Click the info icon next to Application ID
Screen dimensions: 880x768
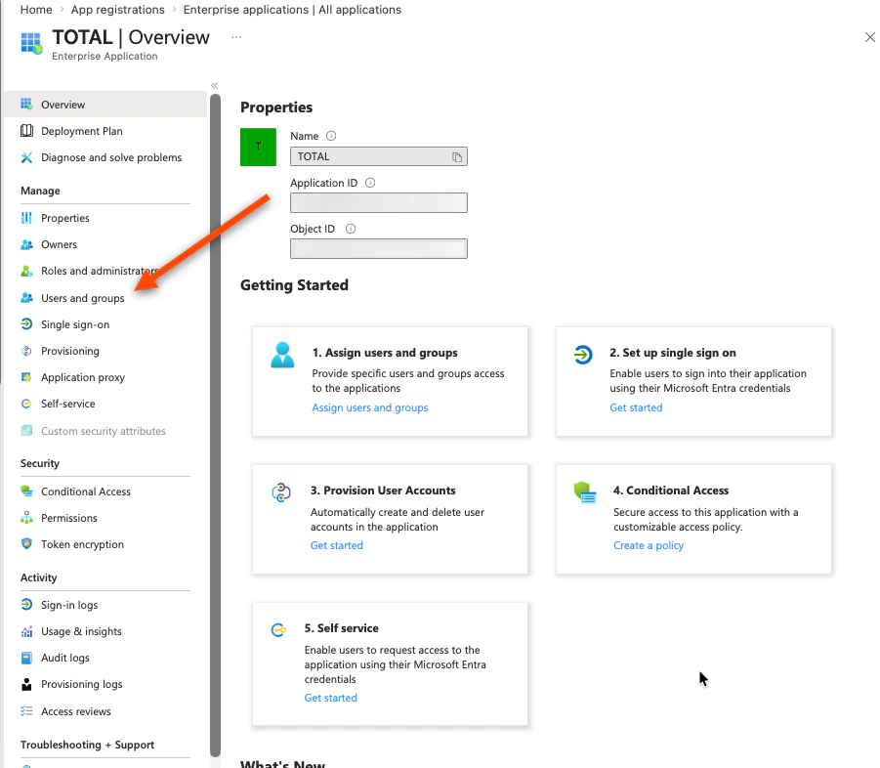[x=370, y=183]
